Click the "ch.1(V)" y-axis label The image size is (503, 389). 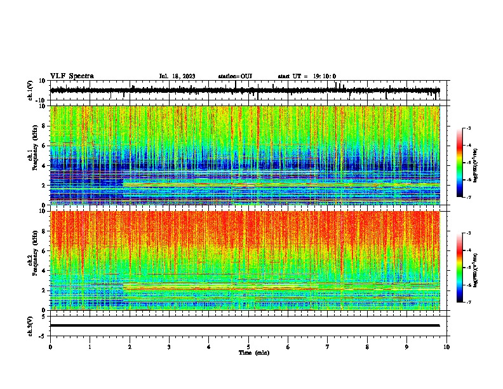30,91
